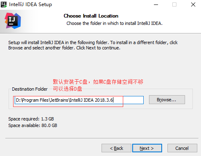
Task: Click the 'Destination Folder' group label
Action: pyautogui.click(x=30, y=89)
